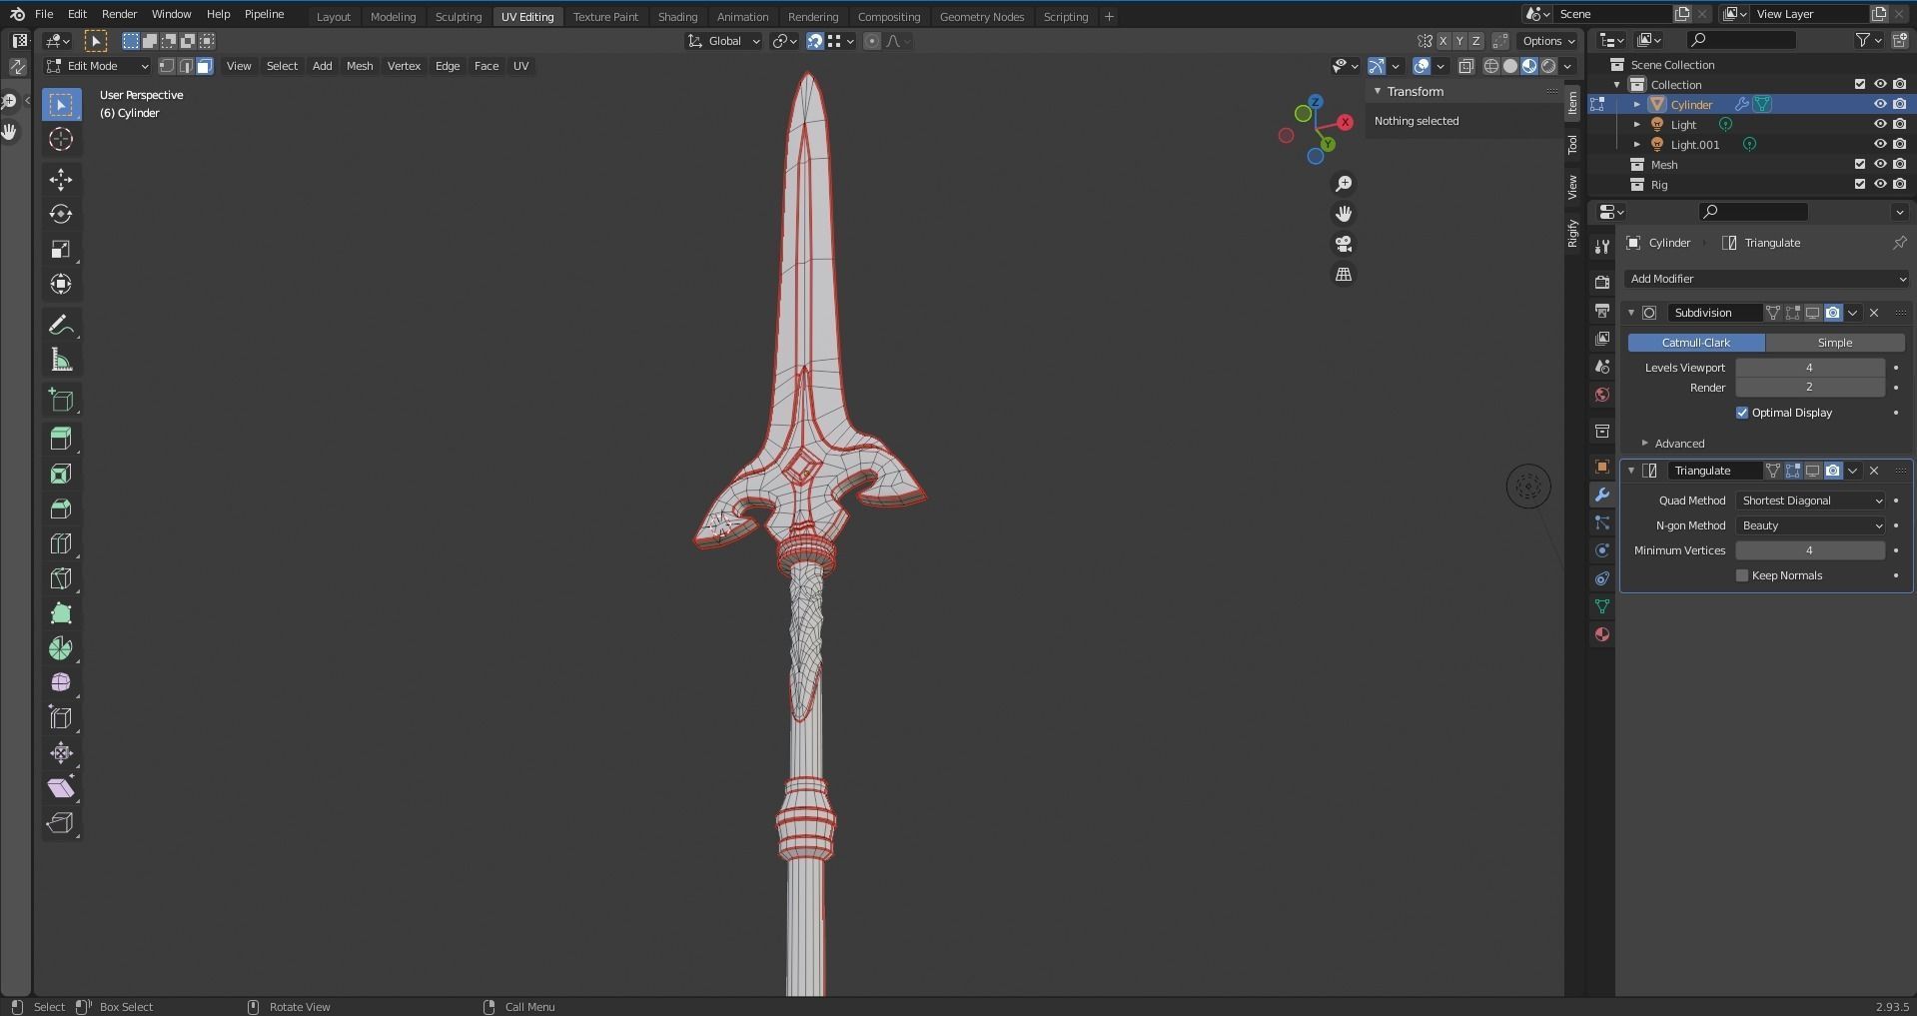Select the Cursor tool in toolbar
The width and height of the screenshot is (1917, 1016).
[61, 140]
